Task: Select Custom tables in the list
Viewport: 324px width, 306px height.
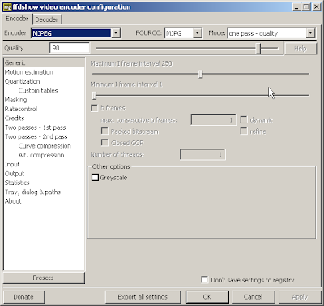Action: pyautogui.click(x=44, y=90)
